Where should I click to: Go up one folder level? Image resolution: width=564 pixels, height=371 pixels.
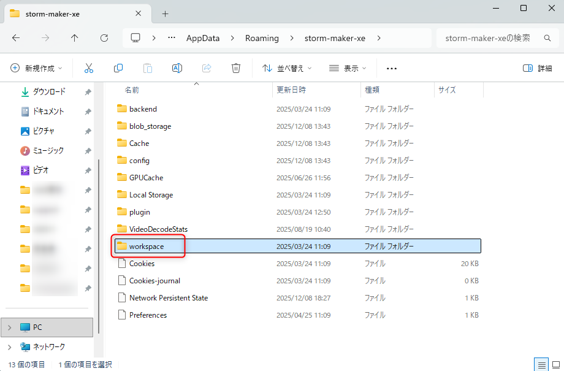75,38
